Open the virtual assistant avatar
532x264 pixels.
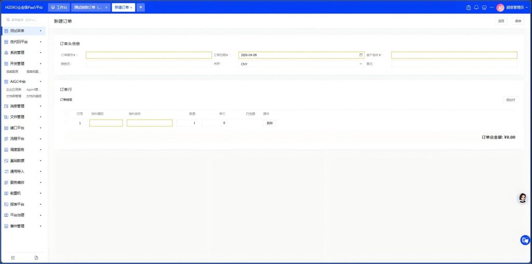click(x=523, y=198)
